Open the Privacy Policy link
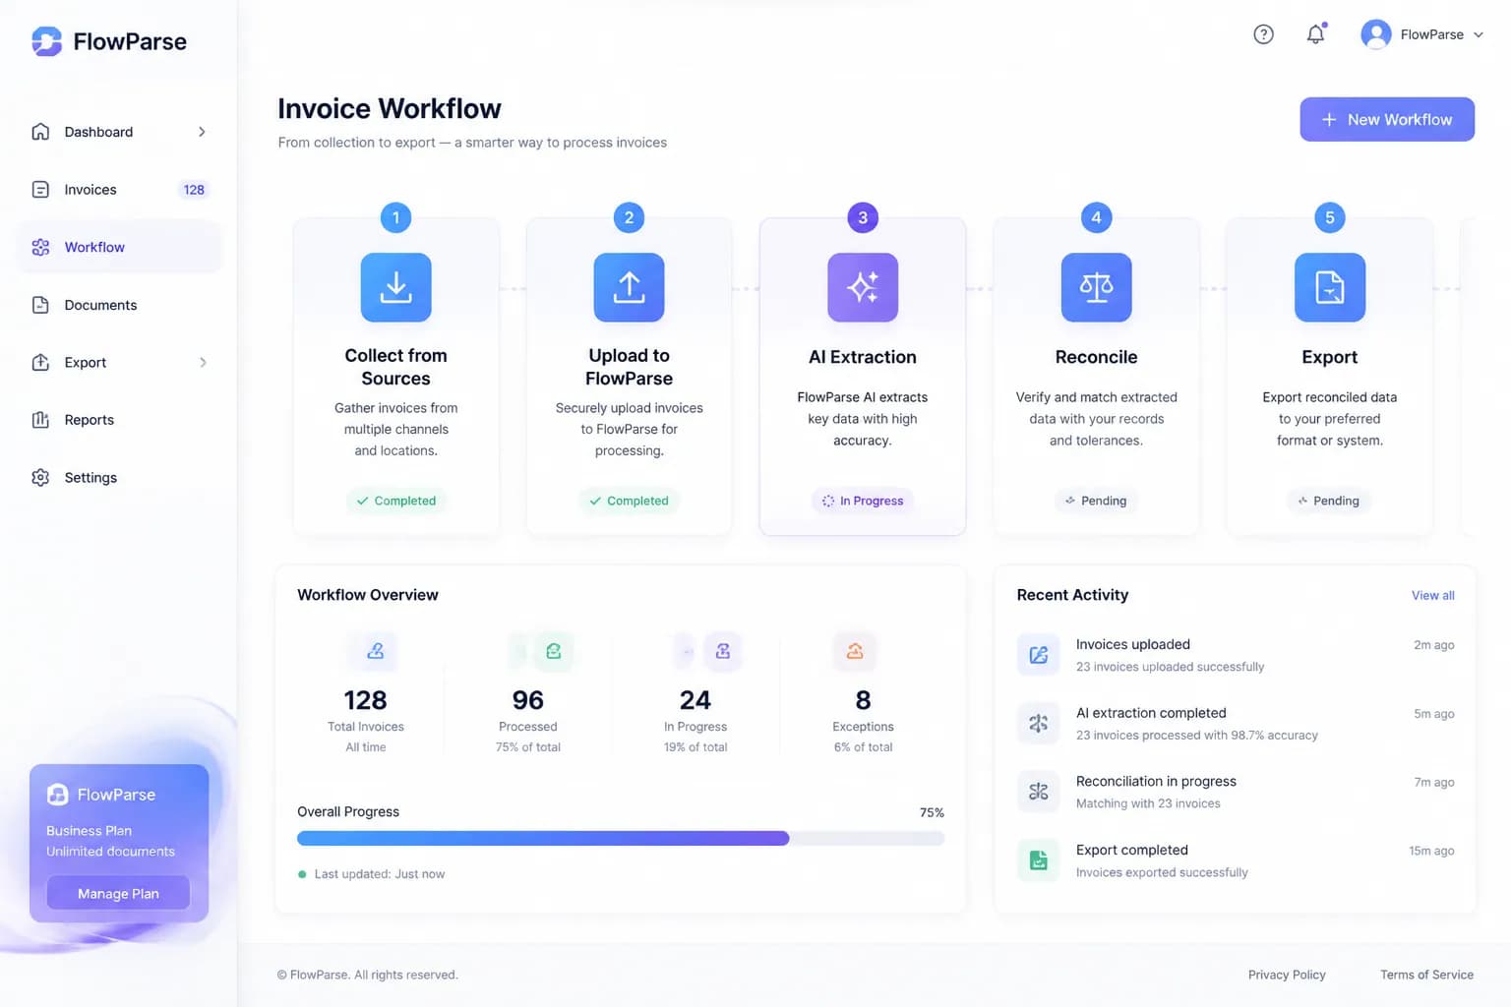Image resolution: width=1511 pixels, height=1007 pixels. pyautogui.click(x=1287, y=975)
